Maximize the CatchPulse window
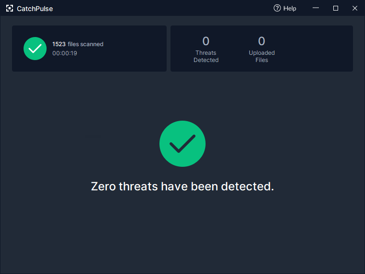 [x=336, y=8]
